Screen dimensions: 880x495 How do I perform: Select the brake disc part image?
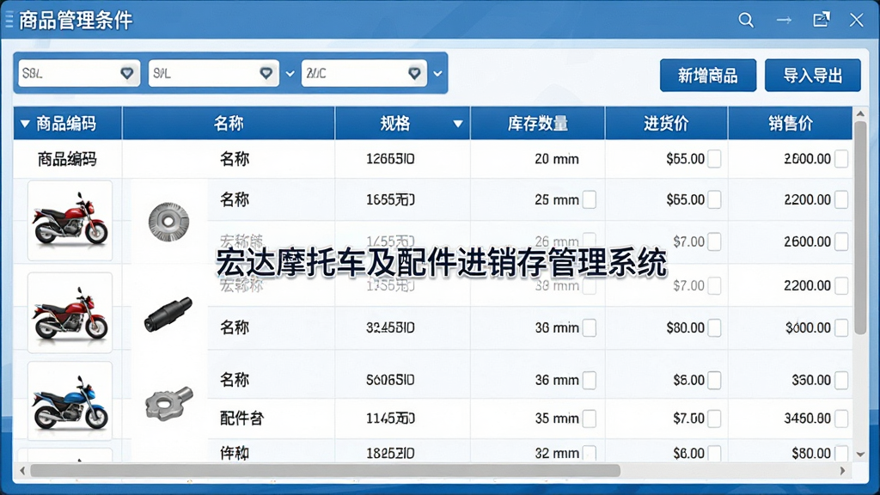coord(168,222)
